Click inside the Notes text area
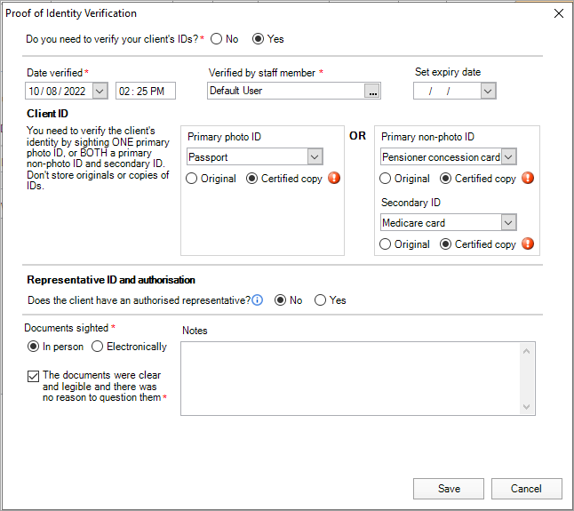The width and height of the screenshot is (574, 511). pyautogui.click(x=350, y=378)
